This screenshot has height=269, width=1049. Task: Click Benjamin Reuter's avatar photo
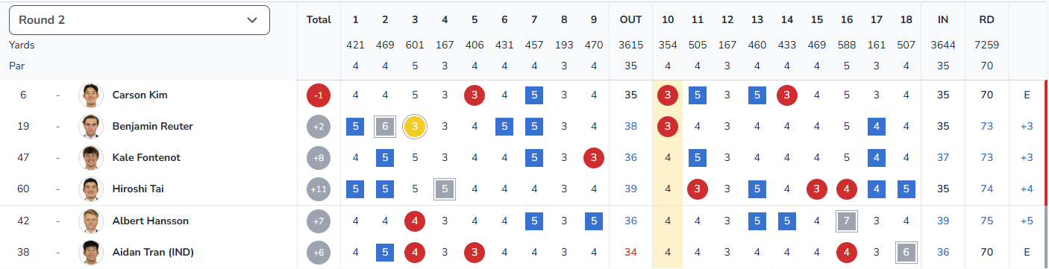[90, 127]
